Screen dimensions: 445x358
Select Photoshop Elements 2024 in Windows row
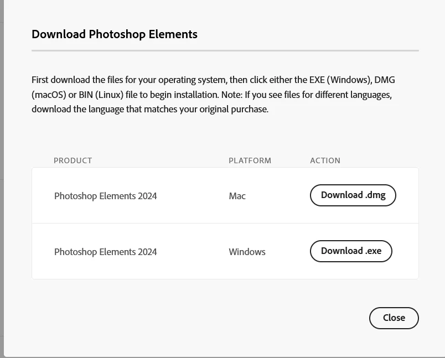coord(105,252)
